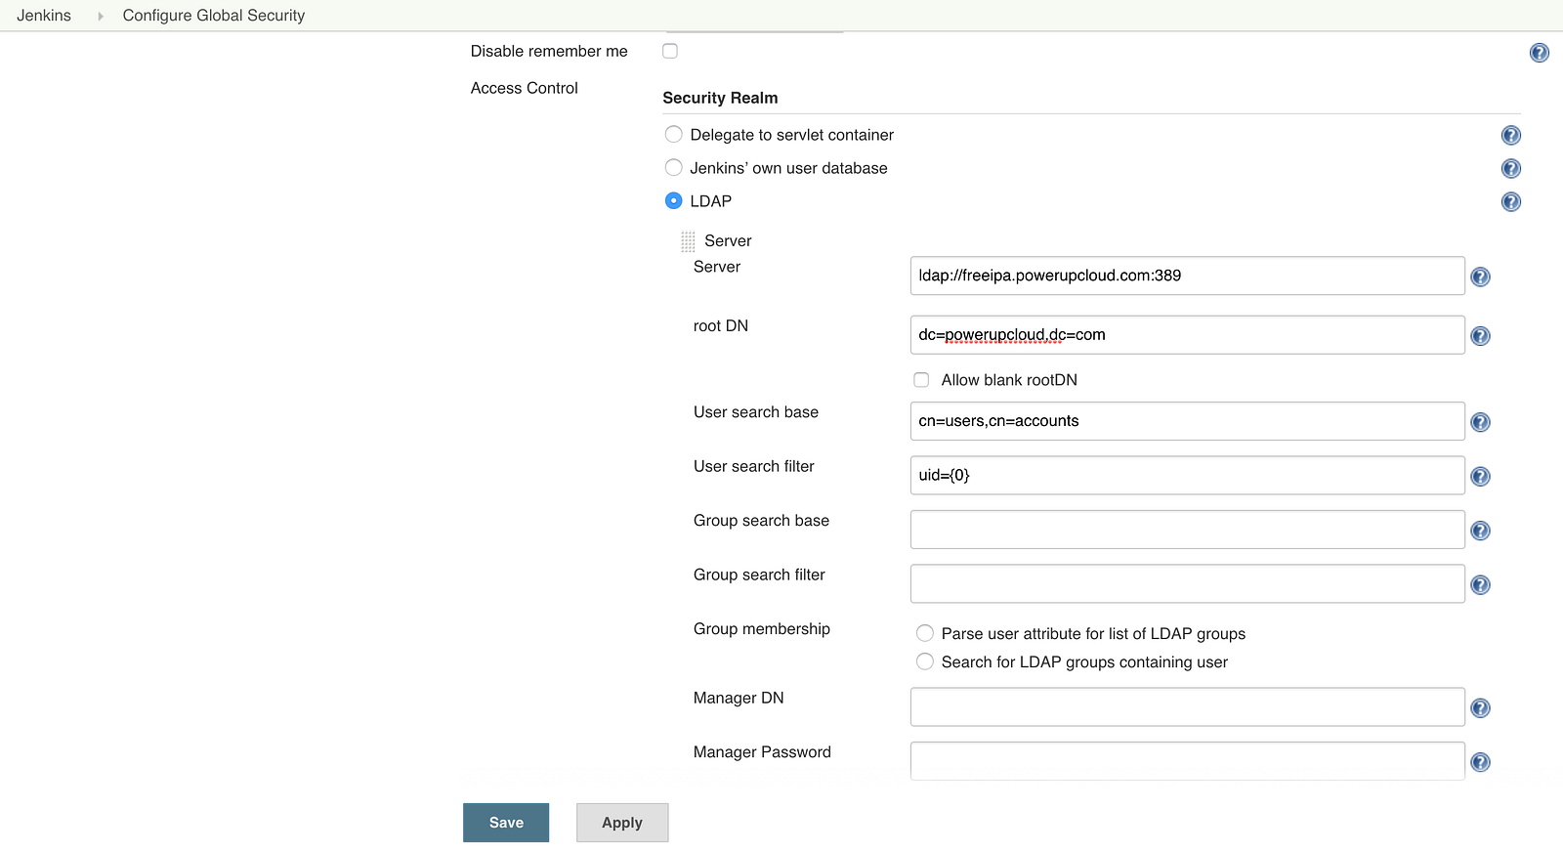Viewport: 1563px width, 852px height.
Task: Show help for Manager DN field
Action: (x=1480, y=708)
